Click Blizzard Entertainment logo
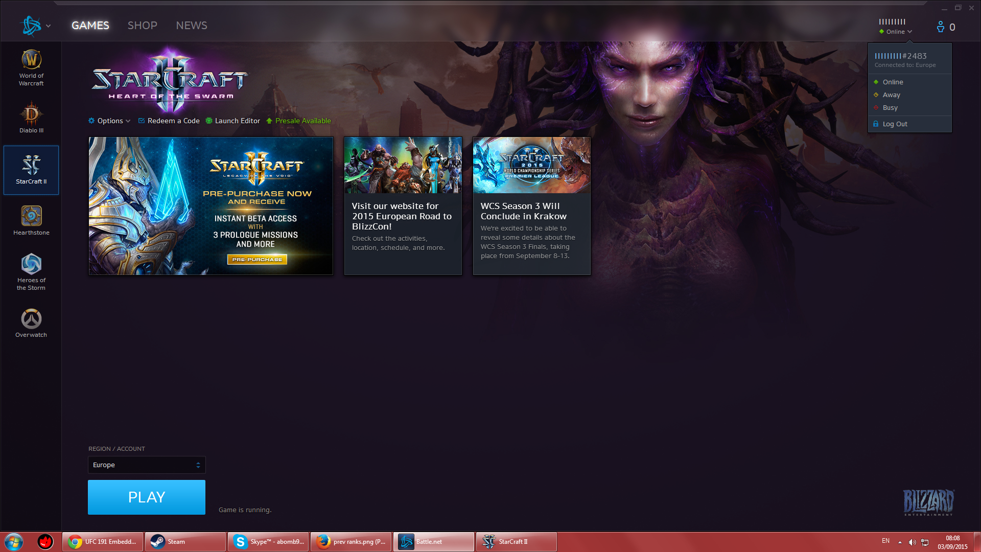The image size is (981, 552). click(x=928, y=502)
